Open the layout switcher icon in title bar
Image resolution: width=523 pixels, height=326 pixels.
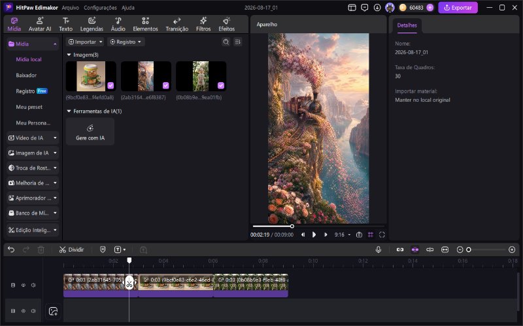point(352,7)
